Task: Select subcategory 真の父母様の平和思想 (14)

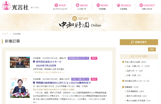Action: (x=138, y=101)
